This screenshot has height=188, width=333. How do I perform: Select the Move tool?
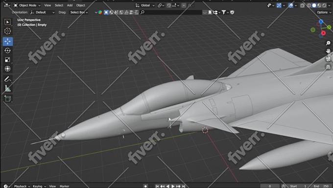click(8, 42)
